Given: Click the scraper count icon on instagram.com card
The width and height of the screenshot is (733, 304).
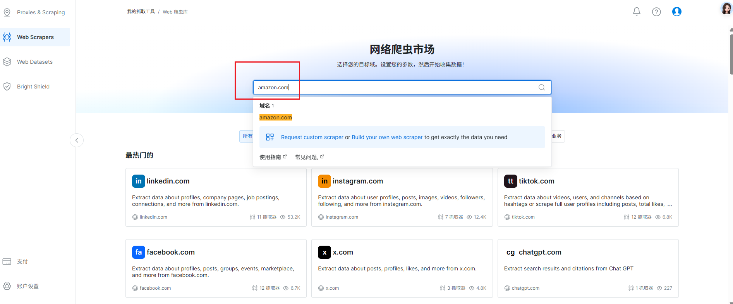Looking at the screenshot, I should point(441,217).
